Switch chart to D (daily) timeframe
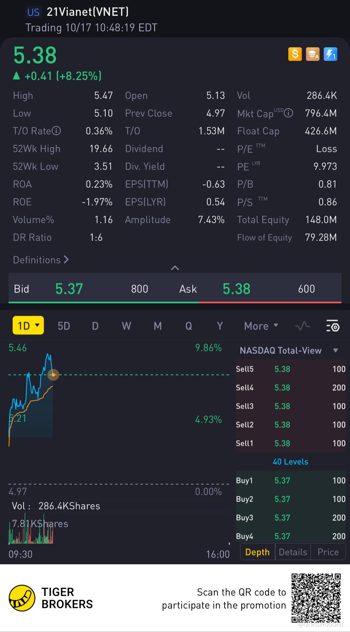This screenshot has width=350, height=632. (x=95, y=326)
